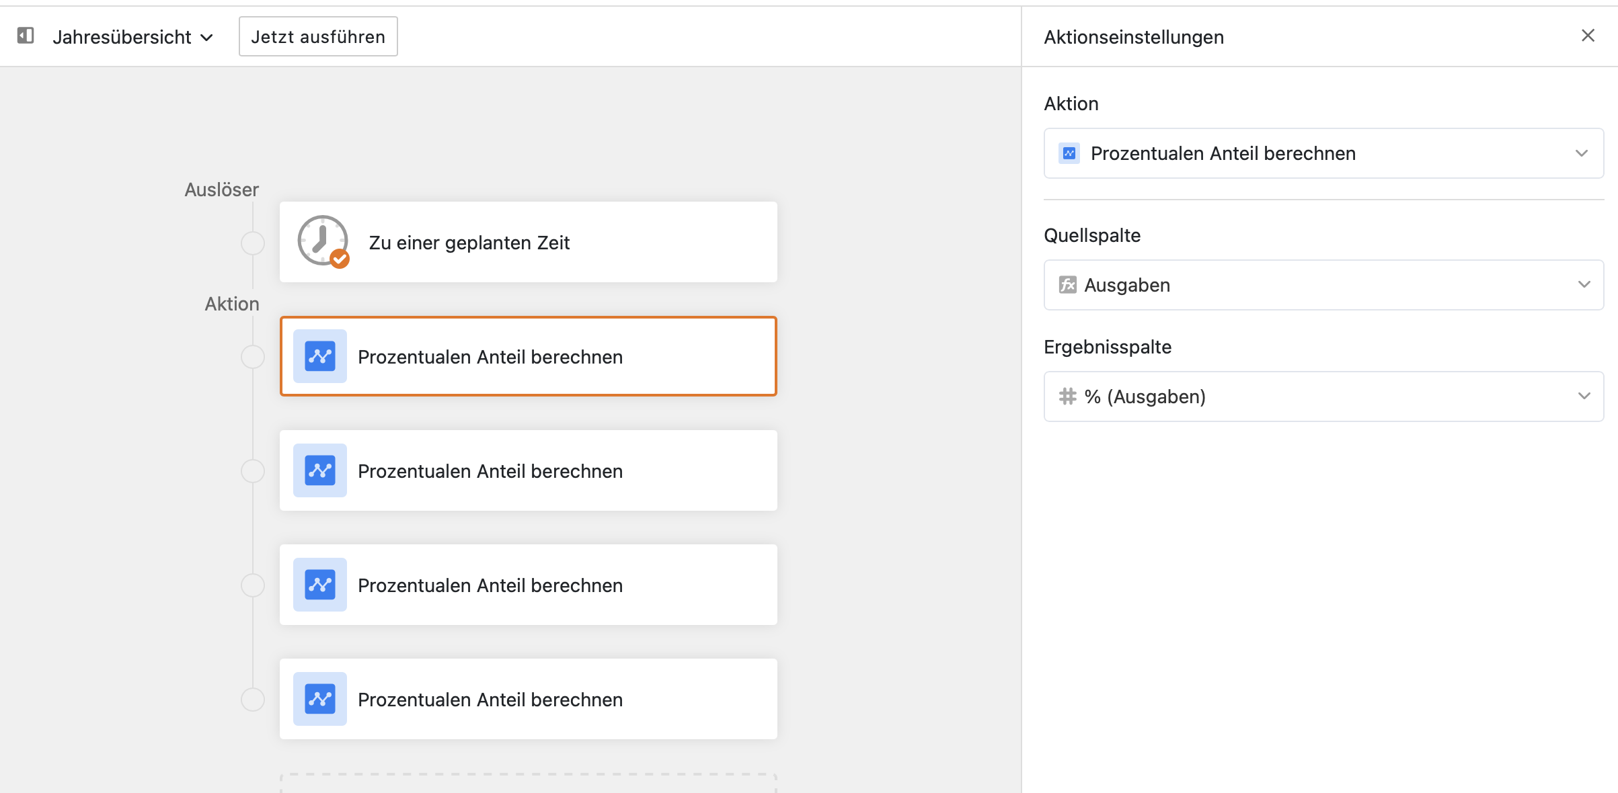Click chart icon of the highlighted action
This screenshot has width=1618, height=793.
tap(320, 356)
